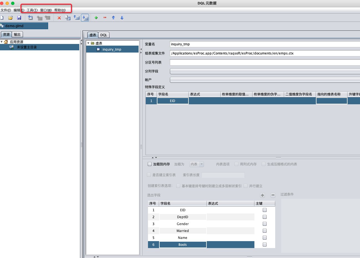The width and height of the screenshot is (360, 258).
Task: Tick the 主键 checkbox for Gender row
Action: (x=265, y=224)
